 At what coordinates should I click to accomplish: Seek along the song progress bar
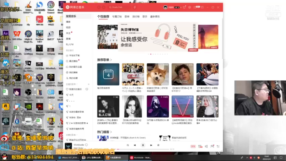coord(143,149)
